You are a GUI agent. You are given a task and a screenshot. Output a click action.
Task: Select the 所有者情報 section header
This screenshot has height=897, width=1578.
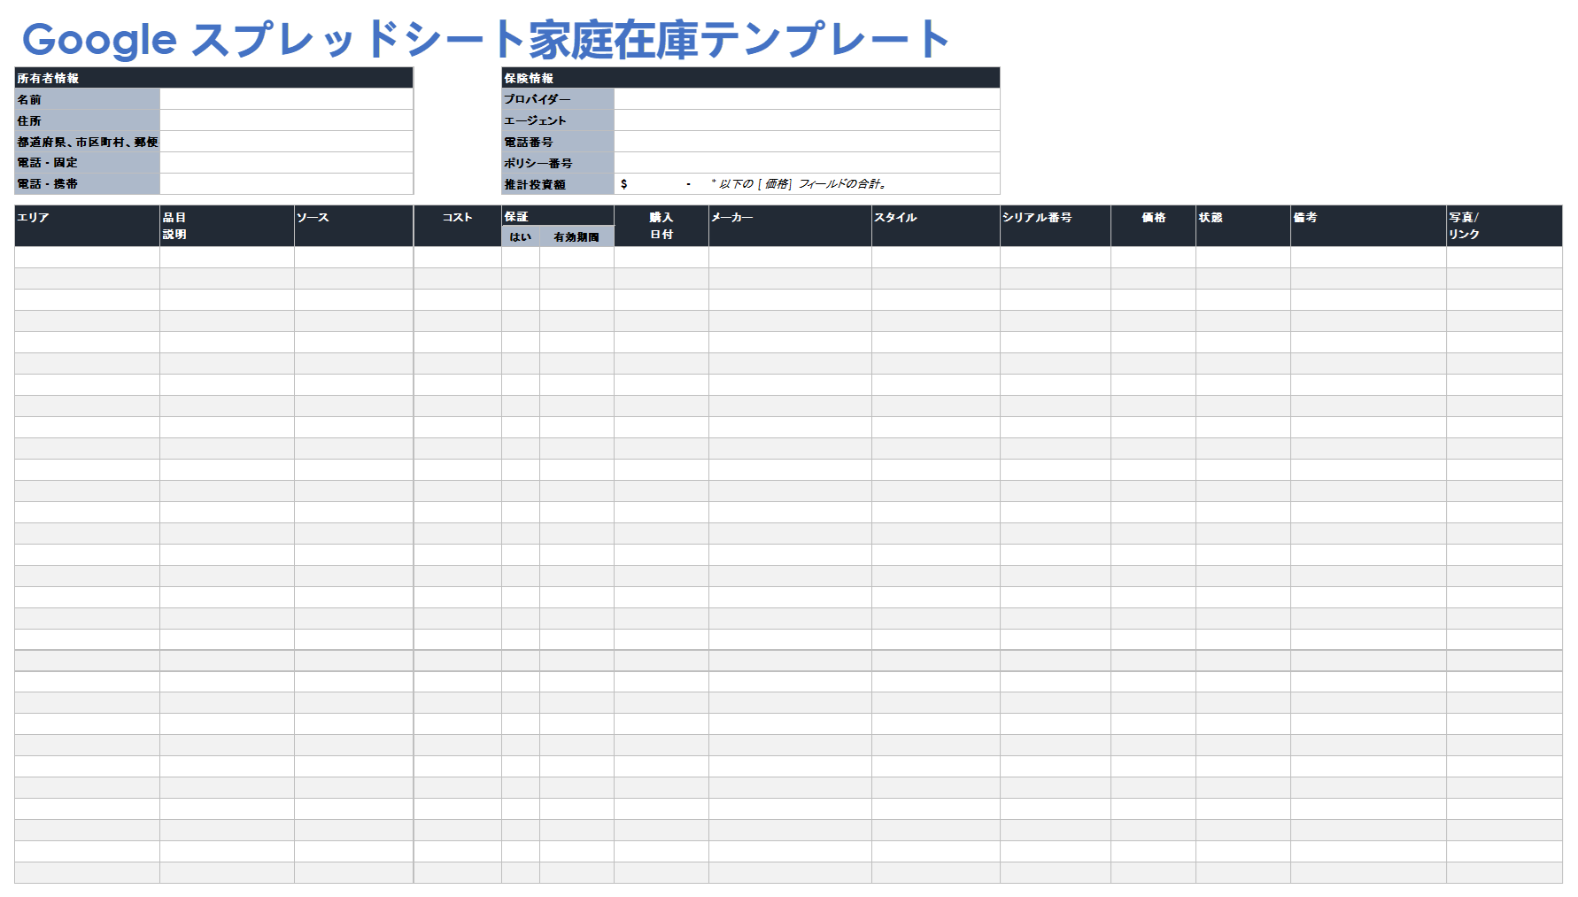[x=213, y=78]
